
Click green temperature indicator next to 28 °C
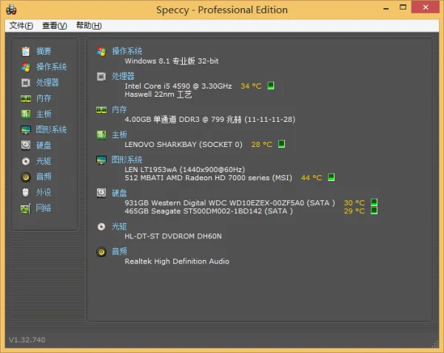[x=281, y=144]
